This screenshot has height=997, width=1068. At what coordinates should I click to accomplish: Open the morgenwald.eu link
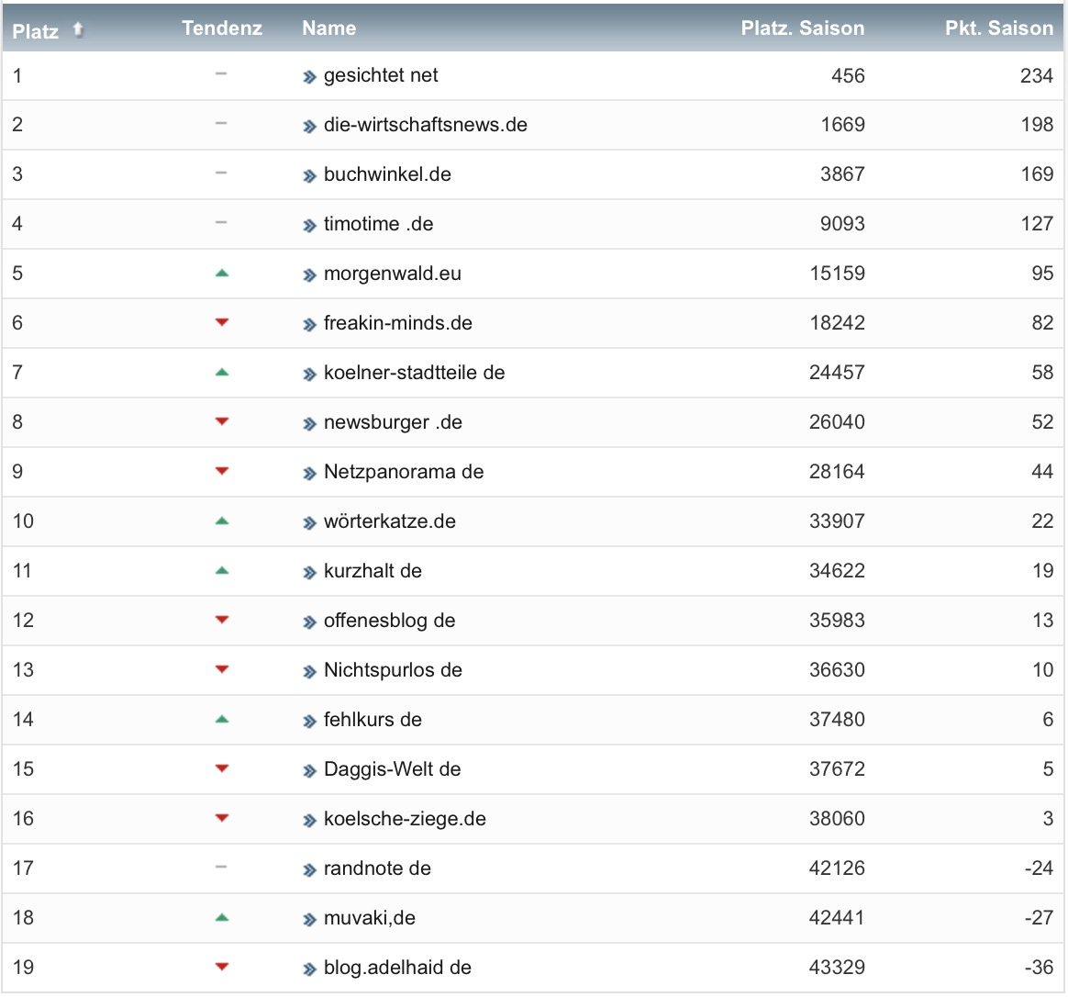click(x=393, y=274)
